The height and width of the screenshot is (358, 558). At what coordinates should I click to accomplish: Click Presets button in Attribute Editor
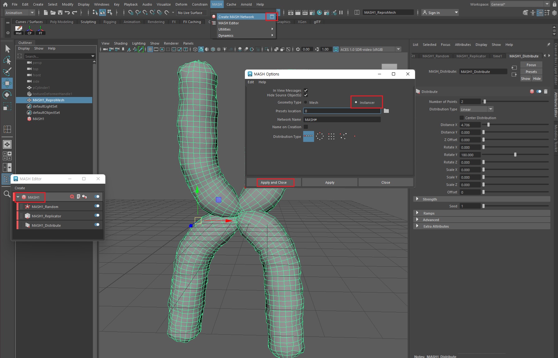pos(531,72)
